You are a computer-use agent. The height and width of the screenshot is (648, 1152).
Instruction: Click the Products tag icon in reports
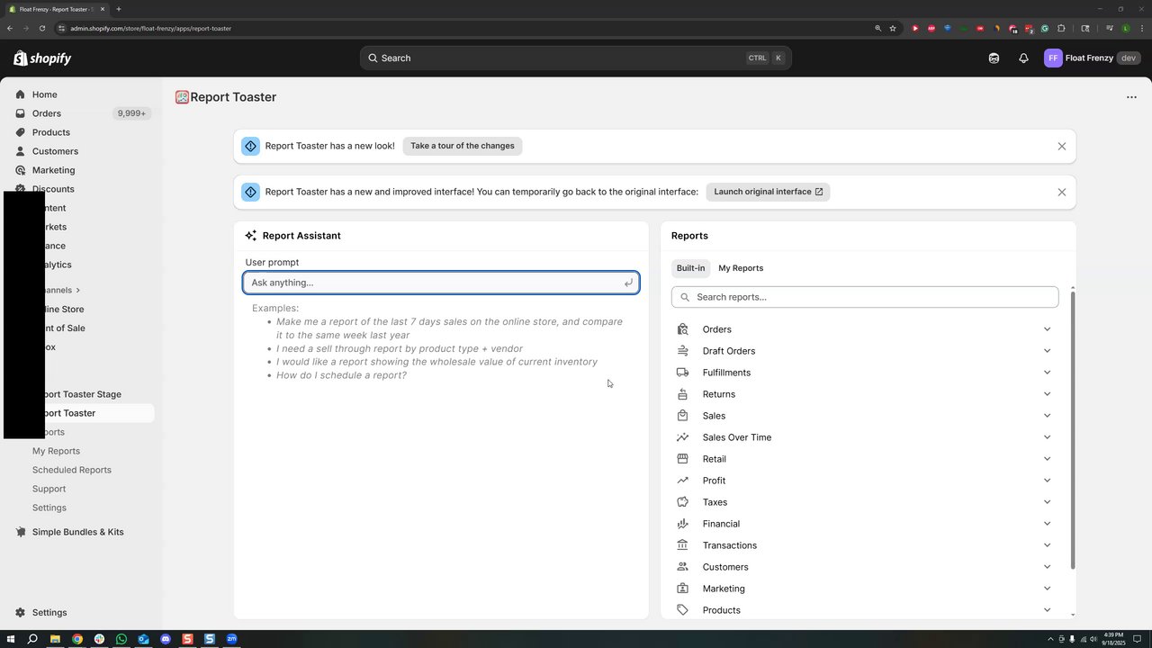point(682,610)
